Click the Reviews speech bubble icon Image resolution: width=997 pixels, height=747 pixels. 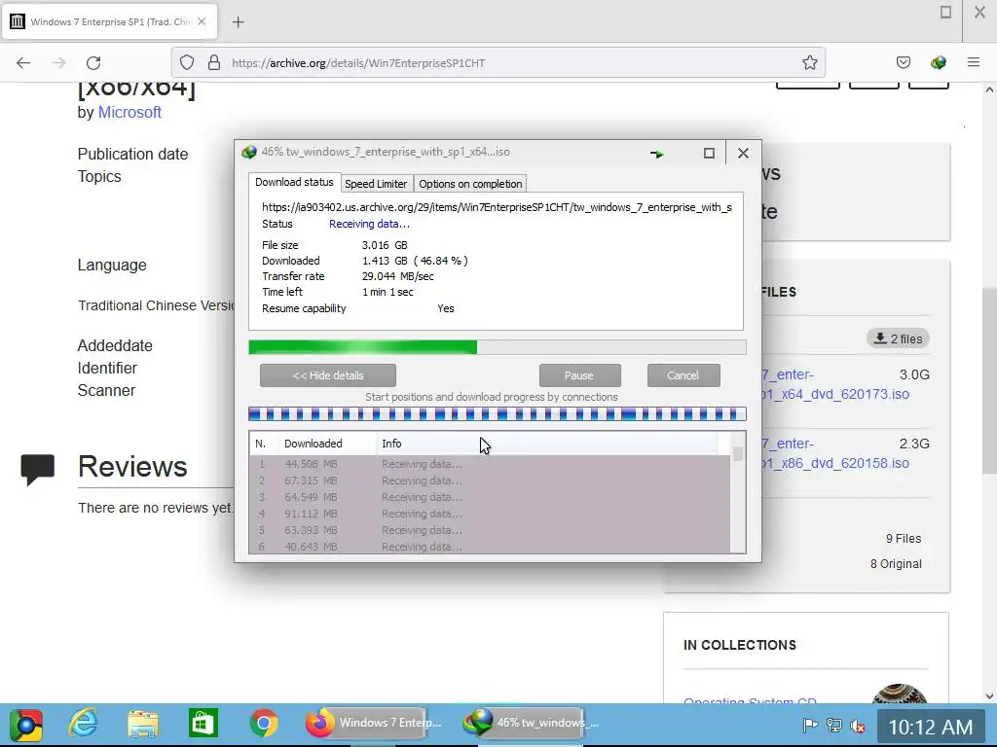coord(38,470)
